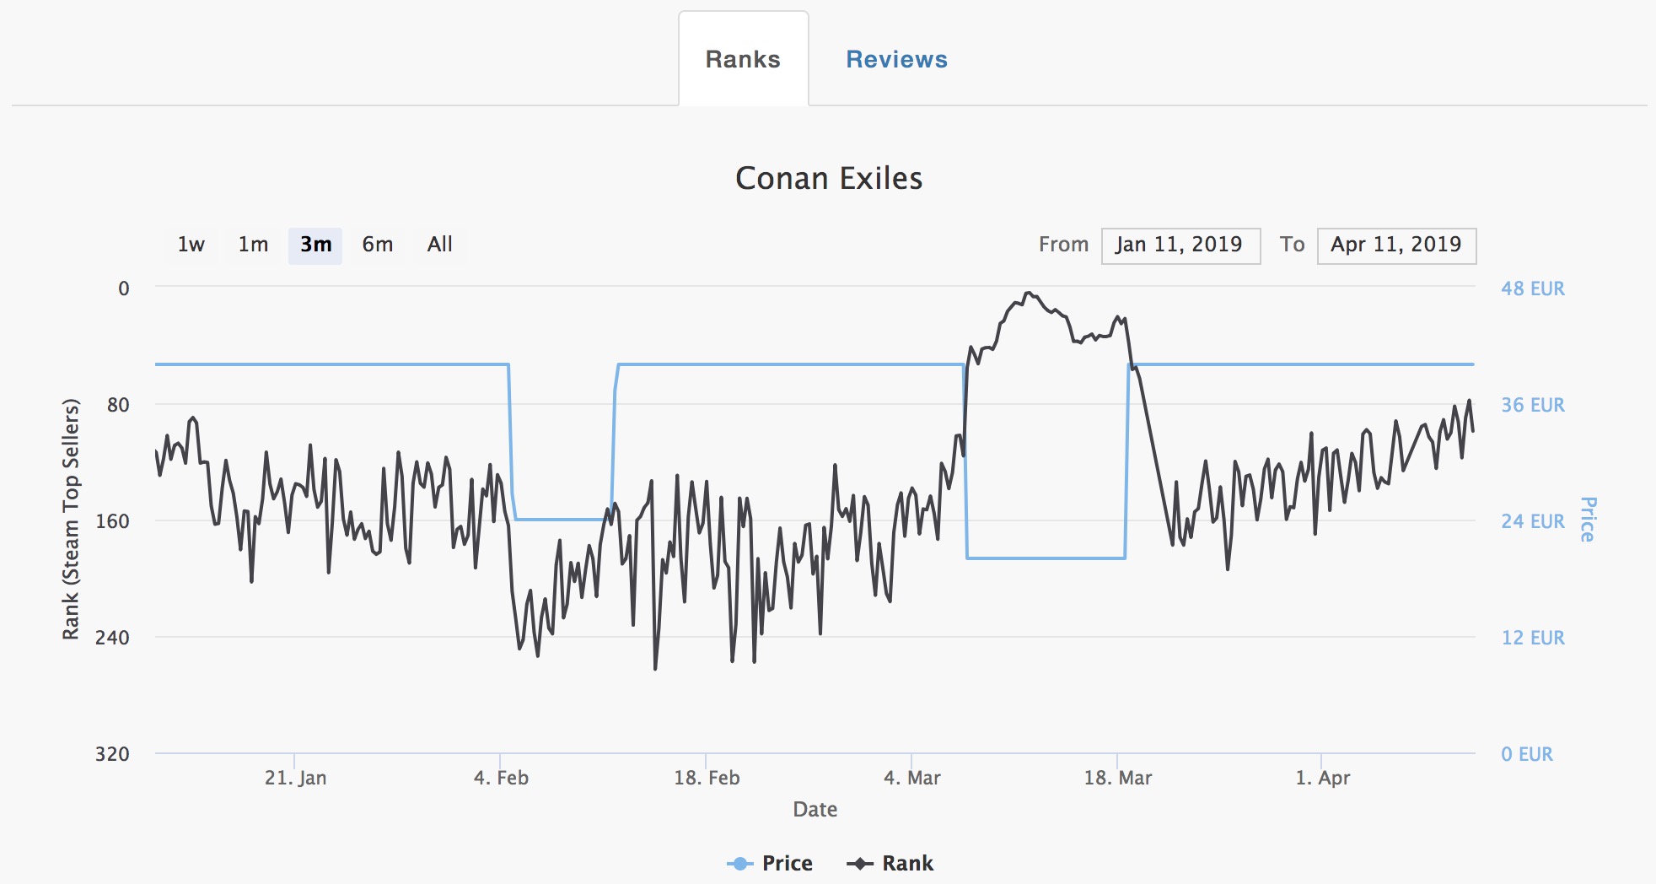Set range to 1w
The image size is (1656, 884).
191,245
